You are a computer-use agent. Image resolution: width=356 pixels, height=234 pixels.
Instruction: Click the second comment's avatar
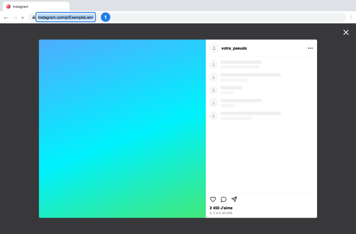pyautogui.click(x=214, y=77)
